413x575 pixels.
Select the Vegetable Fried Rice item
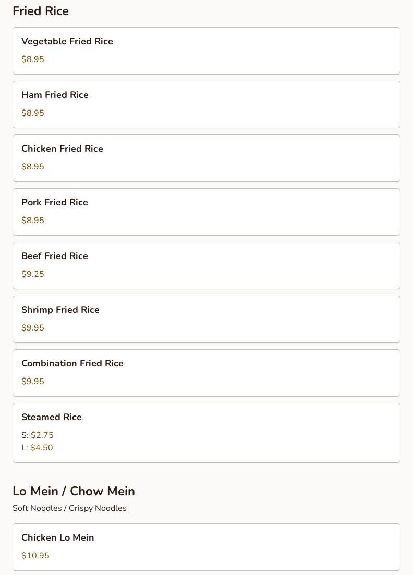tap(206, 51)
